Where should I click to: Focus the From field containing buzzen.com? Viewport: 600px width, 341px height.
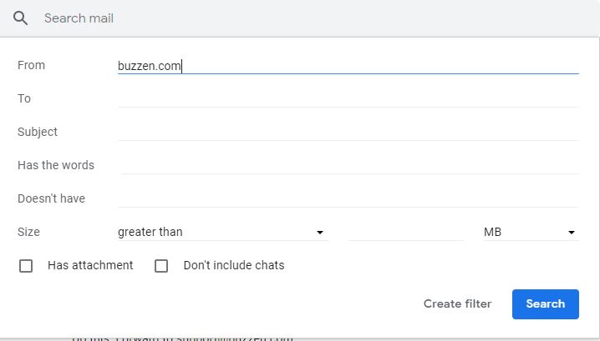348,66
